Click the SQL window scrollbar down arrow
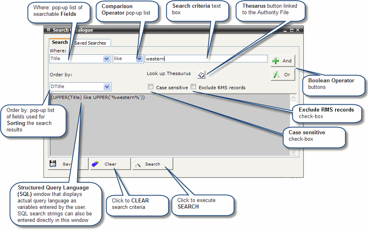Image resolution: width=368 pixels, height=230 pixels. click(294, 152)
